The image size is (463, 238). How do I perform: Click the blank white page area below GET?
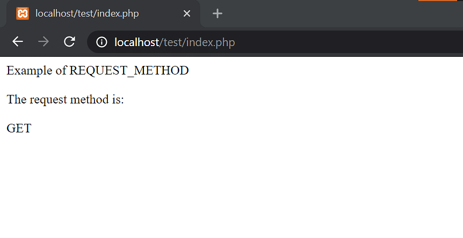point(231,185)
